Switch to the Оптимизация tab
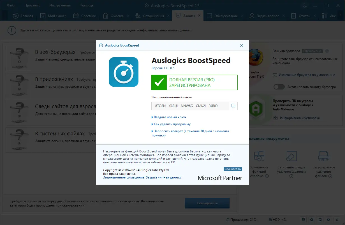 (x=150, y=16)
